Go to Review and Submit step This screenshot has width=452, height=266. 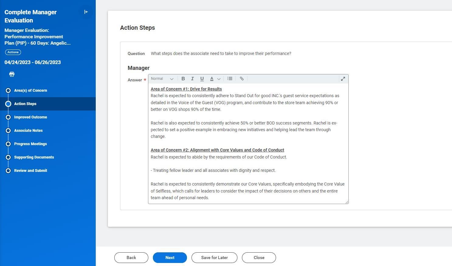(x=30, y=171)
